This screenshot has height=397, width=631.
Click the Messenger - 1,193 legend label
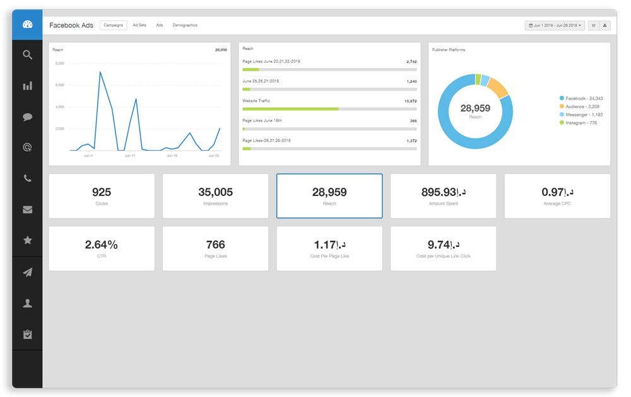(584, 115)
